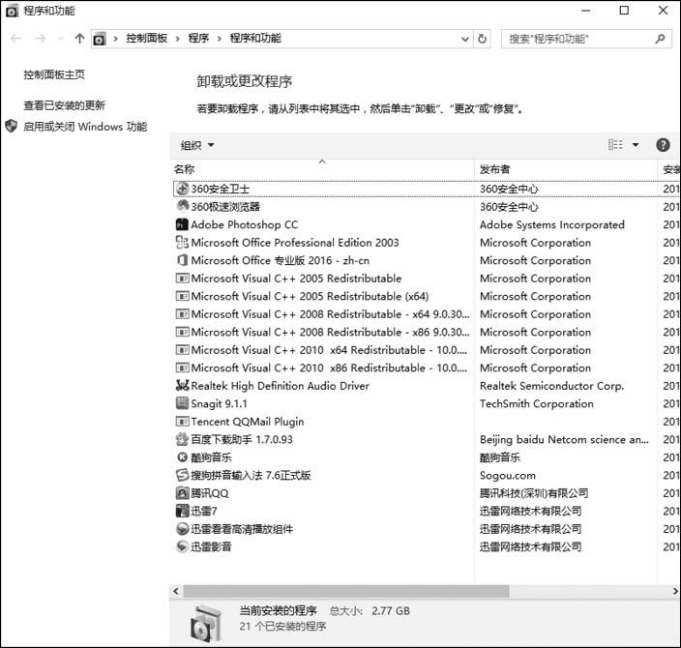681x648 pixels.
Task: Click the Microsoft Office Professional Edition 2003 icon
Action: tap(182, 243)
